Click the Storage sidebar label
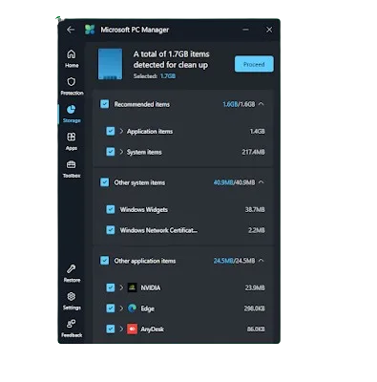 point(72,120)
